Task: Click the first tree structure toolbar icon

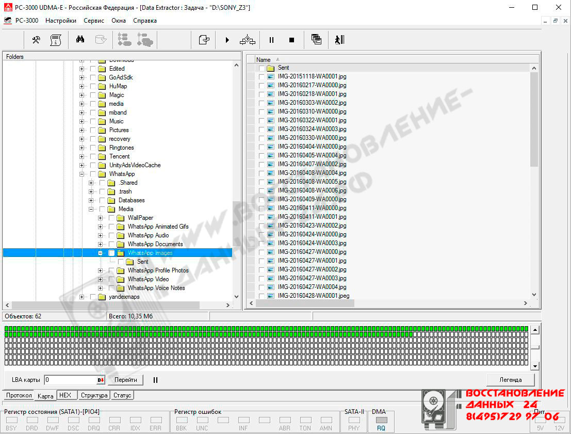Action: [x=124, y=40]
